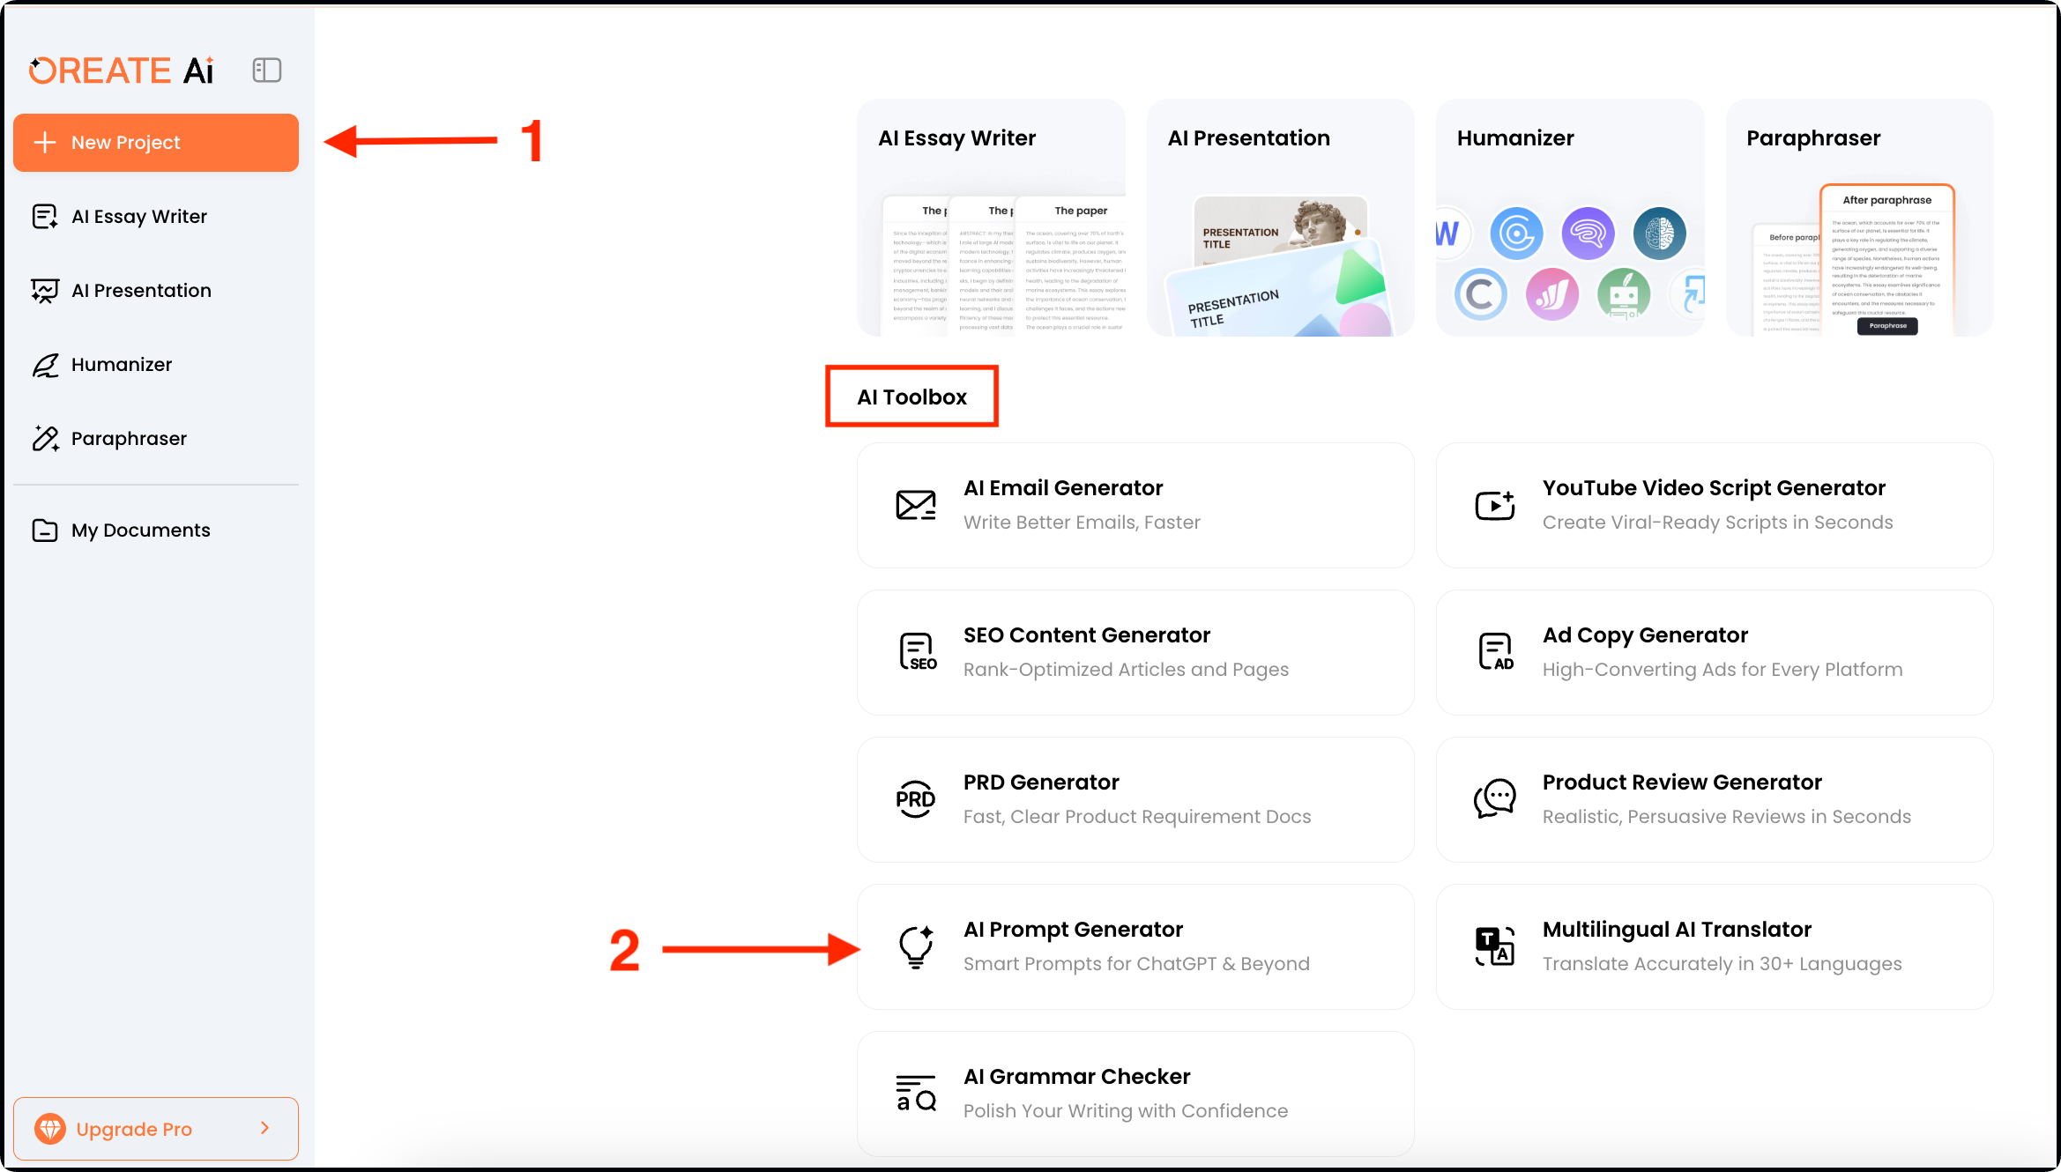Click the New Project button

pos(156,143)
